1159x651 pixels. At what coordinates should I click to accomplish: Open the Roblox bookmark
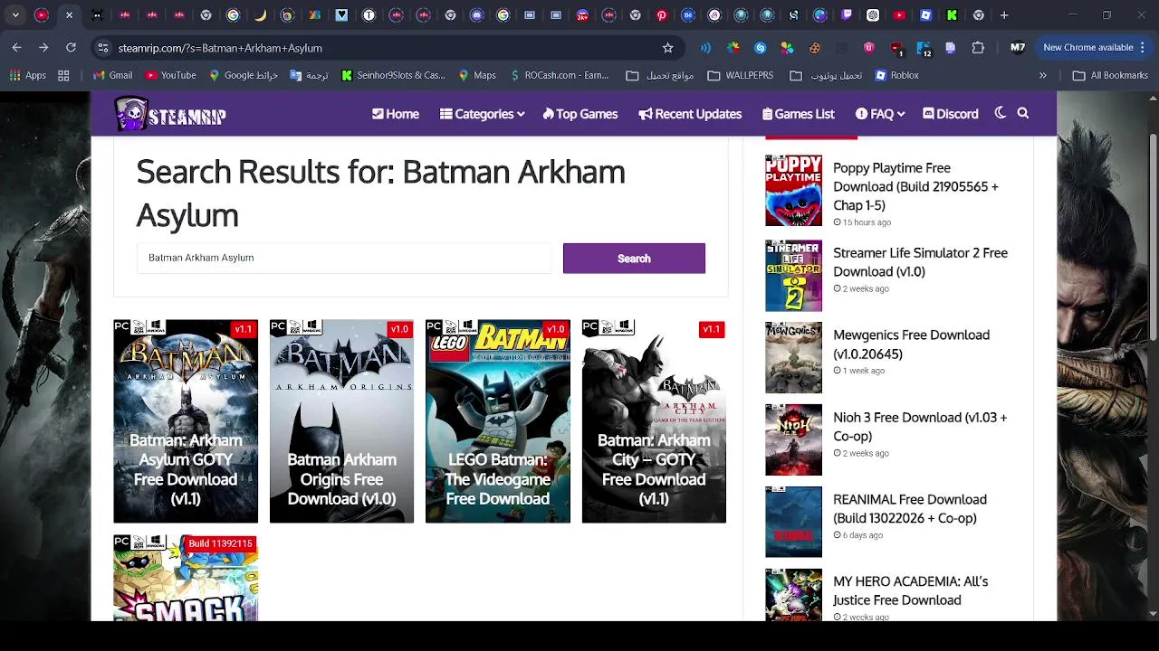coord(896,75)
